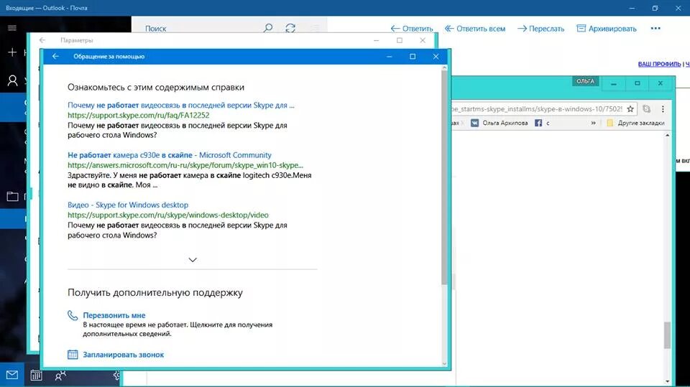690x387 pixels.
Task: Expand more help results with chevron
Action: point(193,260)
